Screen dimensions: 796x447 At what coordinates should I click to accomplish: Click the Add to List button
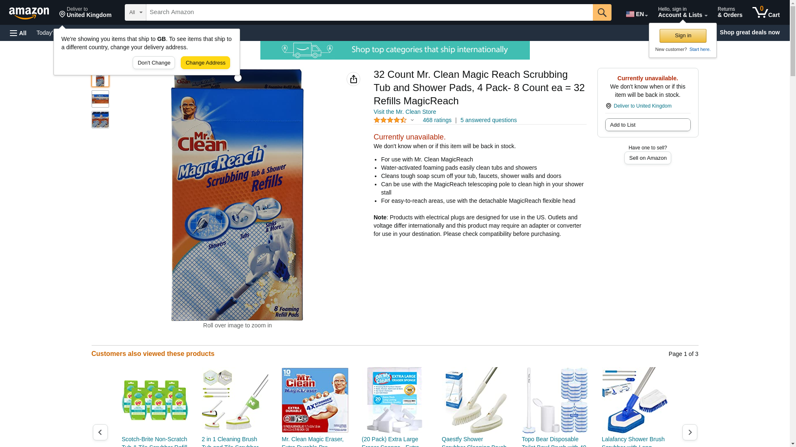[648, 125]
